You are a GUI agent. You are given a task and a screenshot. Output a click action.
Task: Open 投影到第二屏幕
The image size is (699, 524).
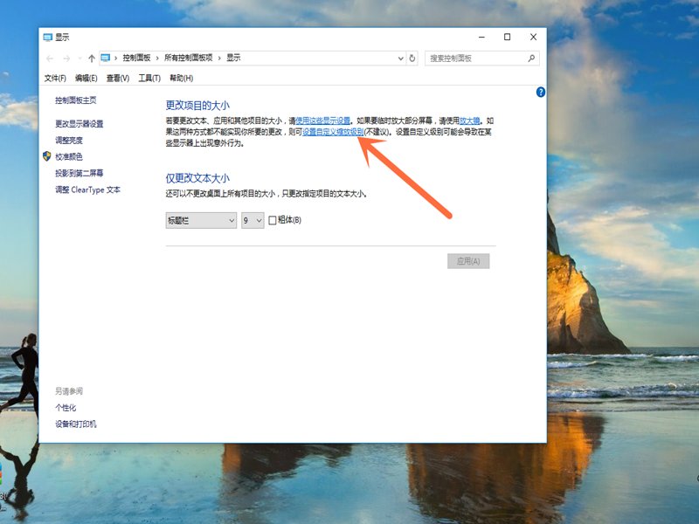[80, 173]
